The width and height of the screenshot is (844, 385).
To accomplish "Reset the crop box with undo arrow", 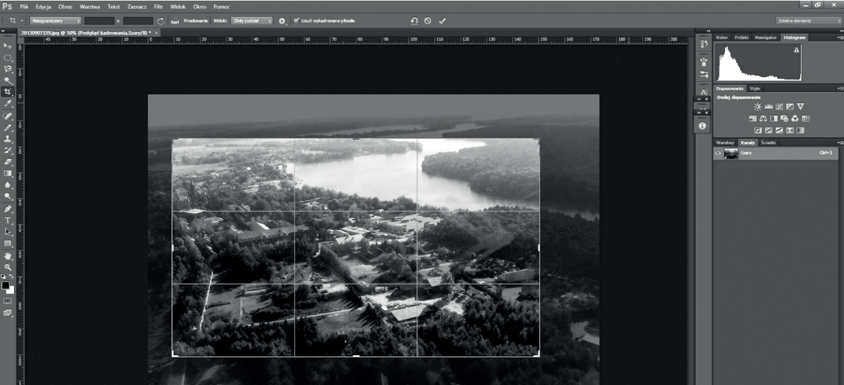I will click(414, 21).
